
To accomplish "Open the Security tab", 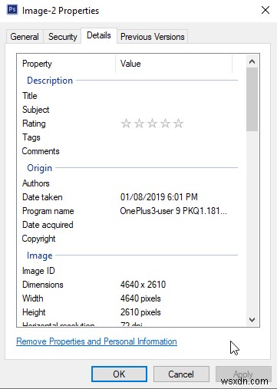I will (63, 37).
